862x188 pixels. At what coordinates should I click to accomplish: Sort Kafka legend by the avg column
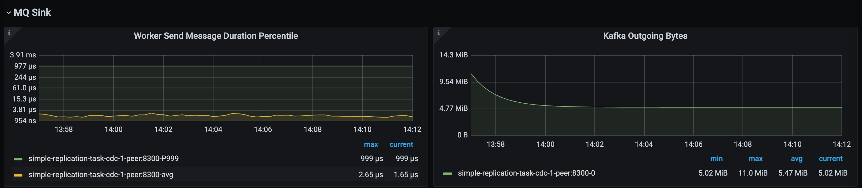[x=797, y=159]
